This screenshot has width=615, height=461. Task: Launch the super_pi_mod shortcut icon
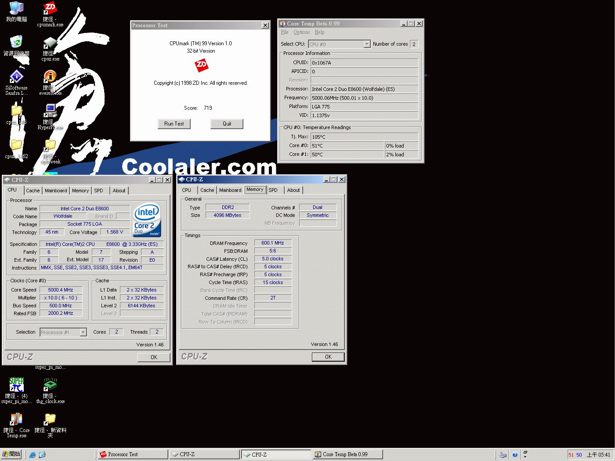point(16,391)
